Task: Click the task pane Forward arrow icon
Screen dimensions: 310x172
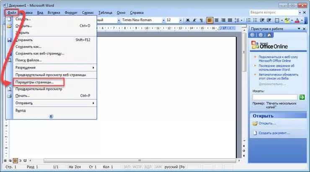Action: click(261, 35)
